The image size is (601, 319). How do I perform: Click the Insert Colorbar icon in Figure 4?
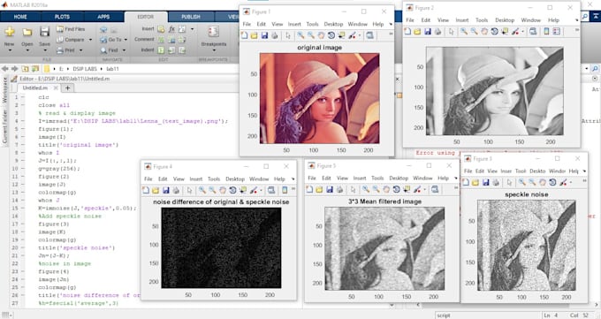click(x=285, y=190)
